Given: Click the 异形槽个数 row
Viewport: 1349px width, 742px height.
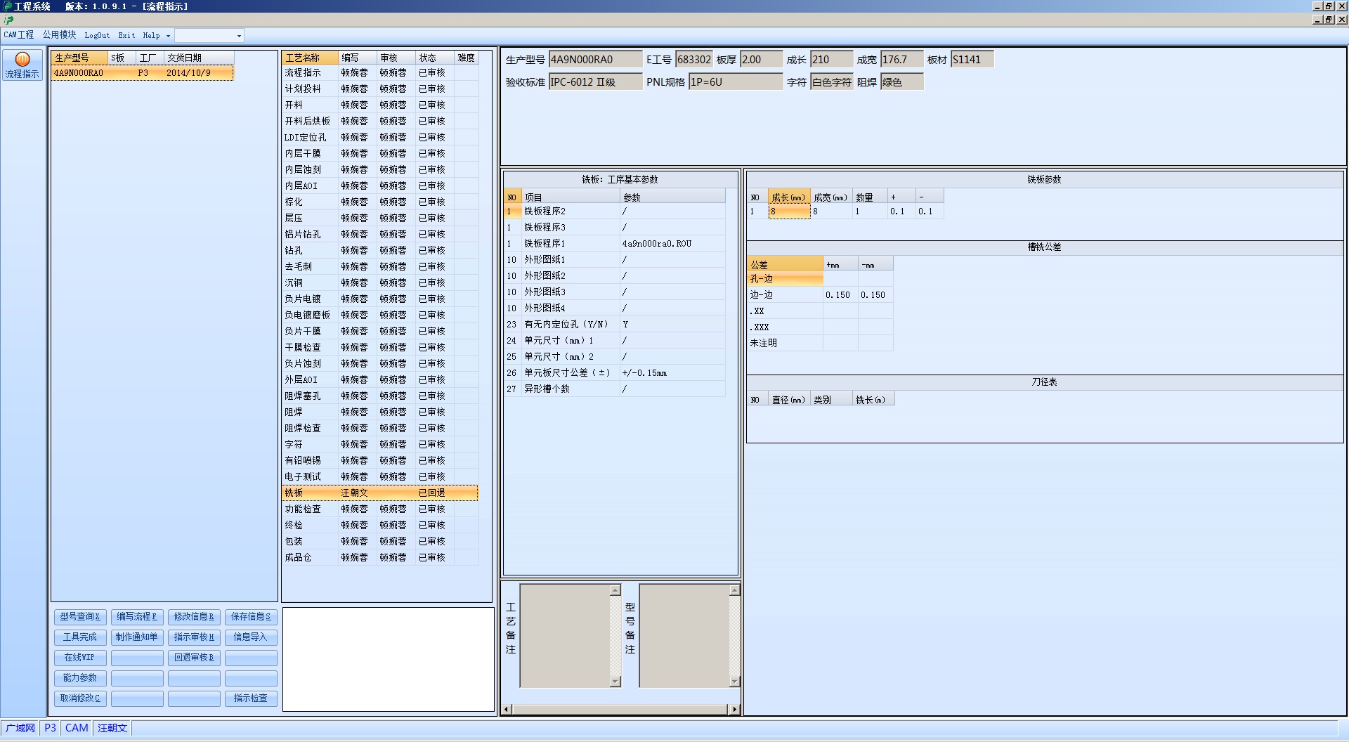Looking at the screenshot, I should [x=615, y=389].
